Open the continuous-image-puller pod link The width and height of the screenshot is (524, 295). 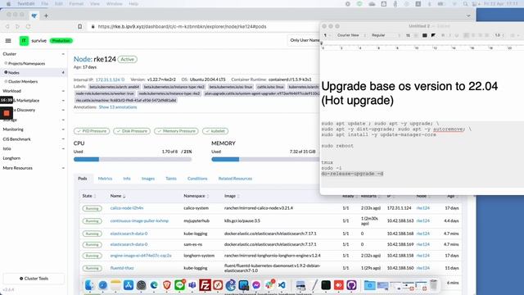pos(139,220)
